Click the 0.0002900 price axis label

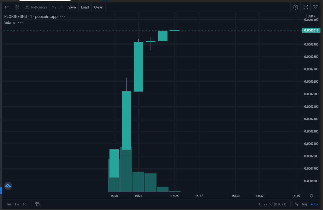click(x=311, y=44)
